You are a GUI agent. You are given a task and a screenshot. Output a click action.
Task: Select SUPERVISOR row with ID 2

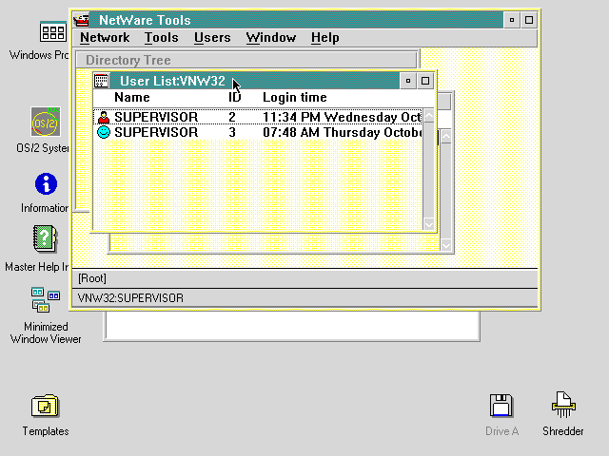(x=258, y=117)
